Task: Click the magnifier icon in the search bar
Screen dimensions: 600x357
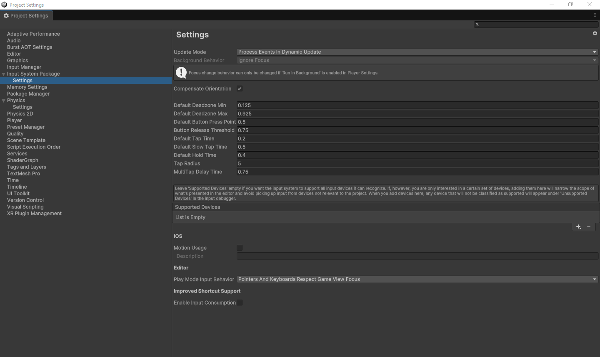Action: point(477,25)
